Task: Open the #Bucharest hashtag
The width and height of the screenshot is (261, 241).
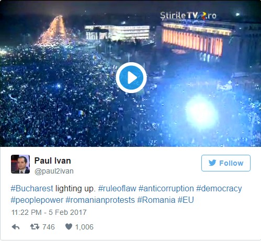Action: (x=32, y=189)
